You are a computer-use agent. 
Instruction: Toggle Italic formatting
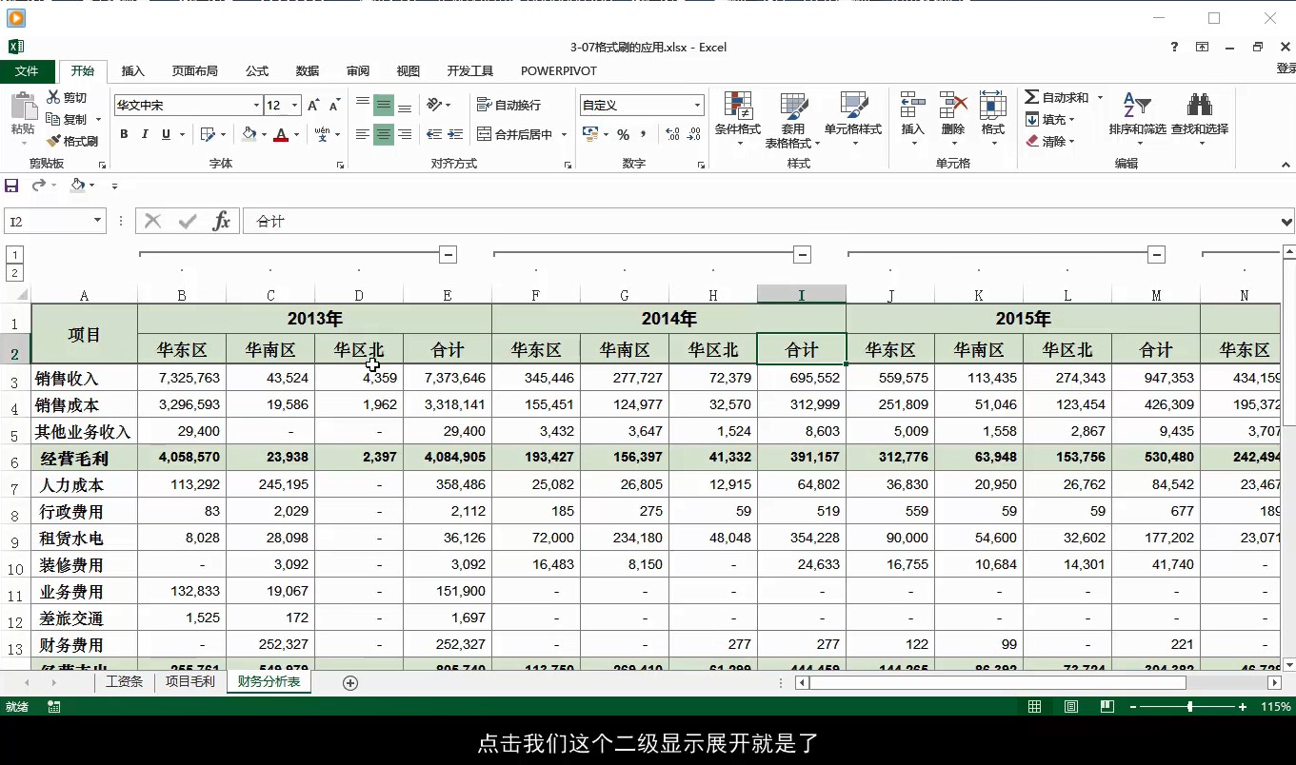tap(145, 134)
